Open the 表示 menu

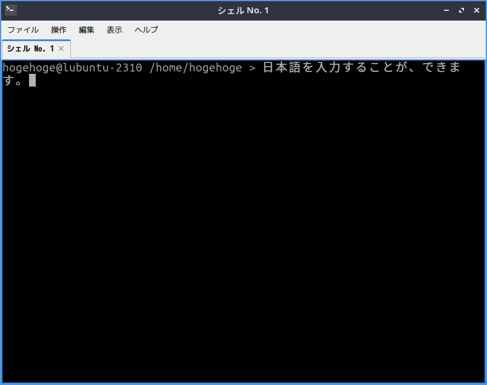(114, 30)
